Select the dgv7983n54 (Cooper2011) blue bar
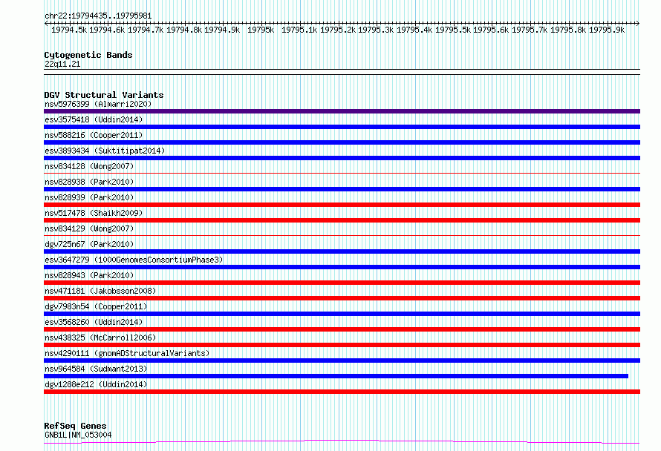Viewport: 661px width, 451px height. coord(342,314)
